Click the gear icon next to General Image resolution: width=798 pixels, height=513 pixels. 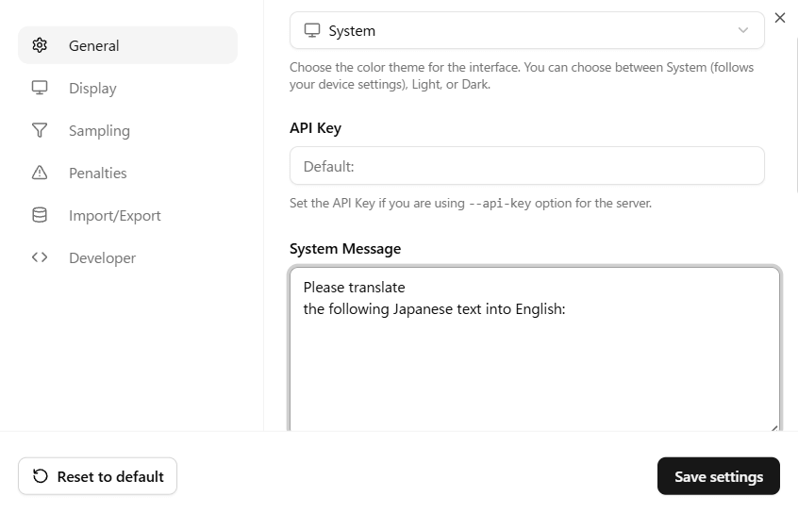[x=40, y=45]
